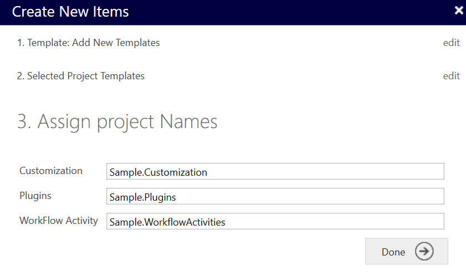Click edit for Template: Add New Templates
The width and height of the screenshot is (466, 276).
coord(451,43)
